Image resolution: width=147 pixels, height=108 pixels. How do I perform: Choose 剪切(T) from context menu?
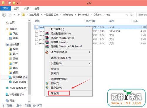pyautogui.click(x=55, y=69)
